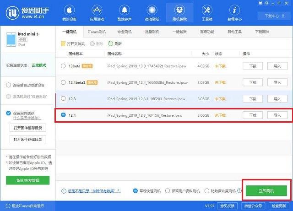The width and height of the screenshot is (293, 211).
Task: Switch to 一键越狱 tab
Action: [179, 32]
